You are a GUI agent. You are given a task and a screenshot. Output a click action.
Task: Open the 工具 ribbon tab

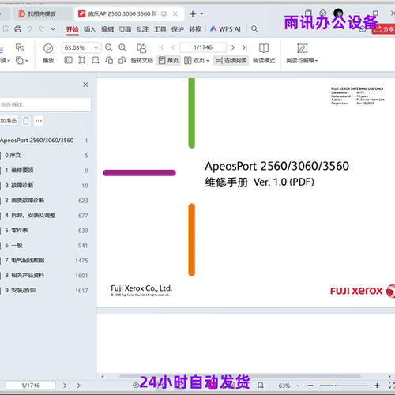(160, 29)
